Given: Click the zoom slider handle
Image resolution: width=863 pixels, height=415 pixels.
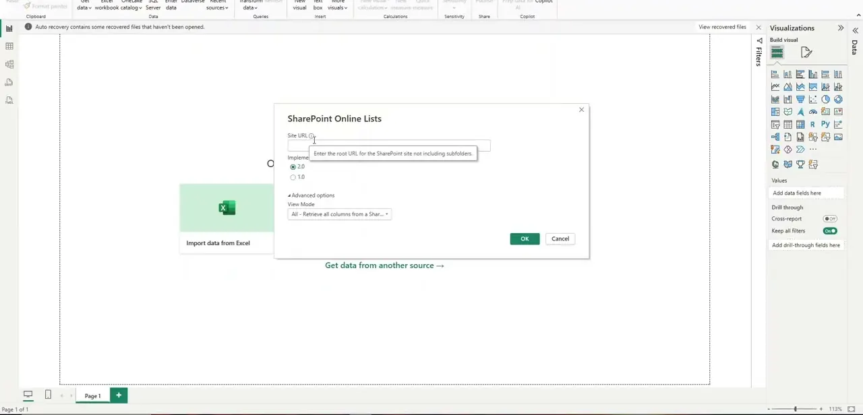Looking at the screenshot, I should click(796, 409).
